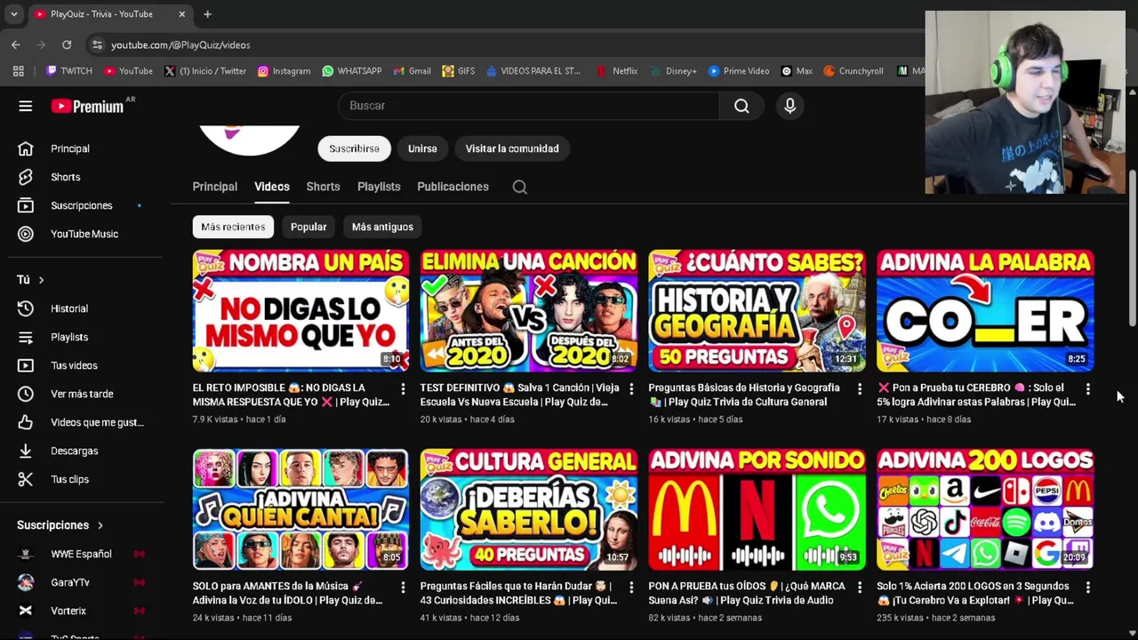Viewport: 1138px width, 640px height.
Task: Open options menu for SOLO para AMANTES de la Música video
Action: click(403, 587)
